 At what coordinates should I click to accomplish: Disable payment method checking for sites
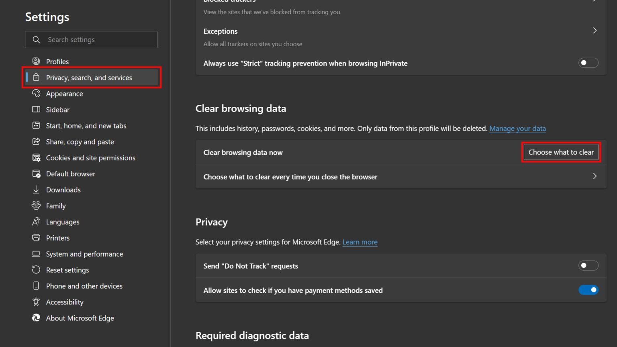coord(588,290)
